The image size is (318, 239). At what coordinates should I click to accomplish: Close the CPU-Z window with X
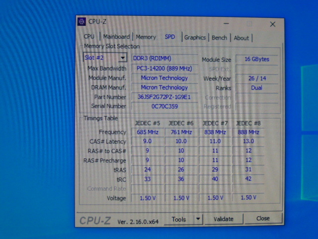click(273, 24)
